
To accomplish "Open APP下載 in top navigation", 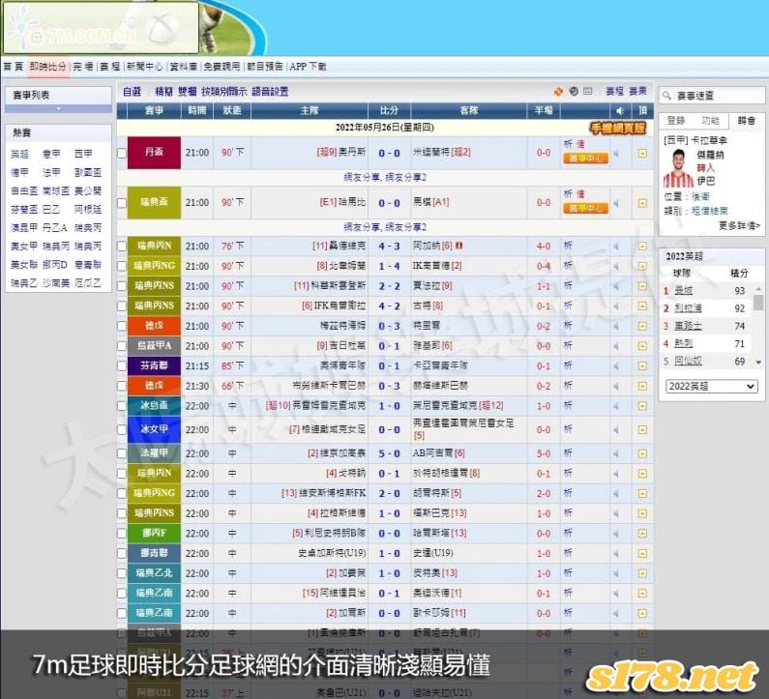I will coord(308,67).
